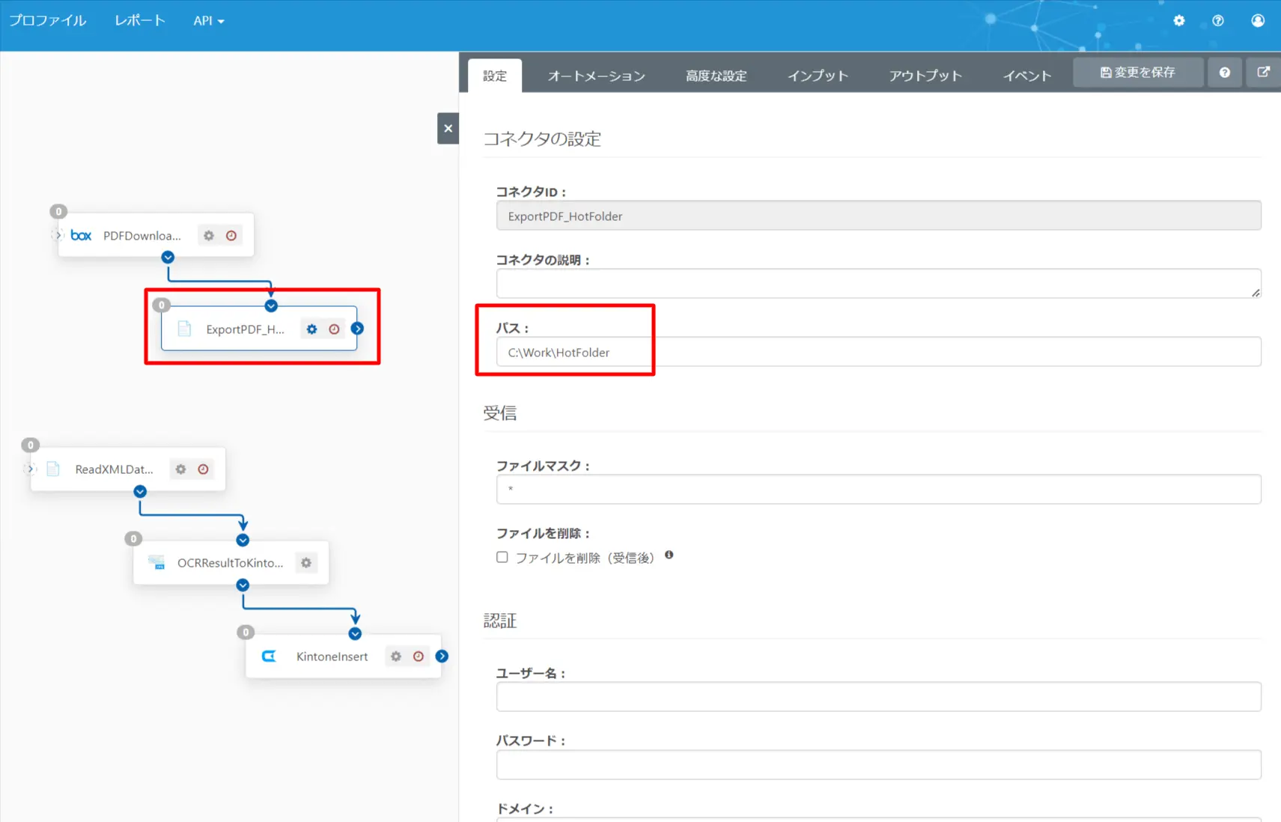Image resolution: width=1281 pixels, height=822 pixels.
Task: Click the 認証 section heading
Action: point(500,621)
